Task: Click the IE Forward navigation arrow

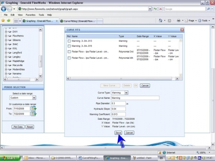Action: click(x=9, y=9)
